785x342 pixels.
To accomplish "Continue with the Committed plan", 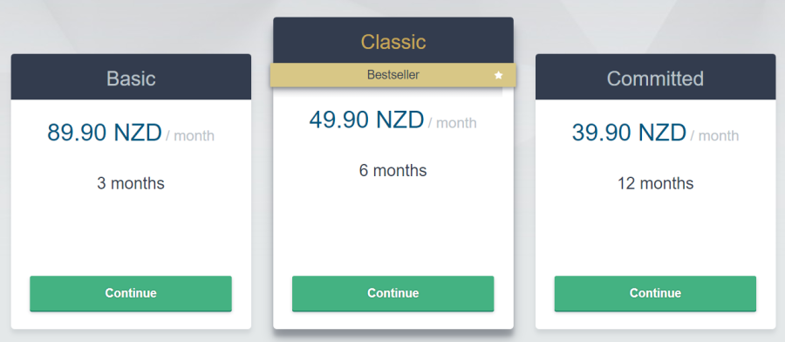I will pos(655,293).
